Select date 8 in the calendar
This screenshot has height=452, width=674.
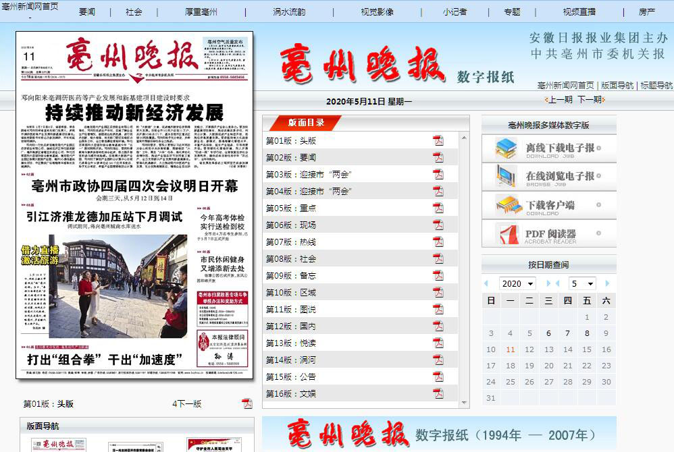(587, 333)
